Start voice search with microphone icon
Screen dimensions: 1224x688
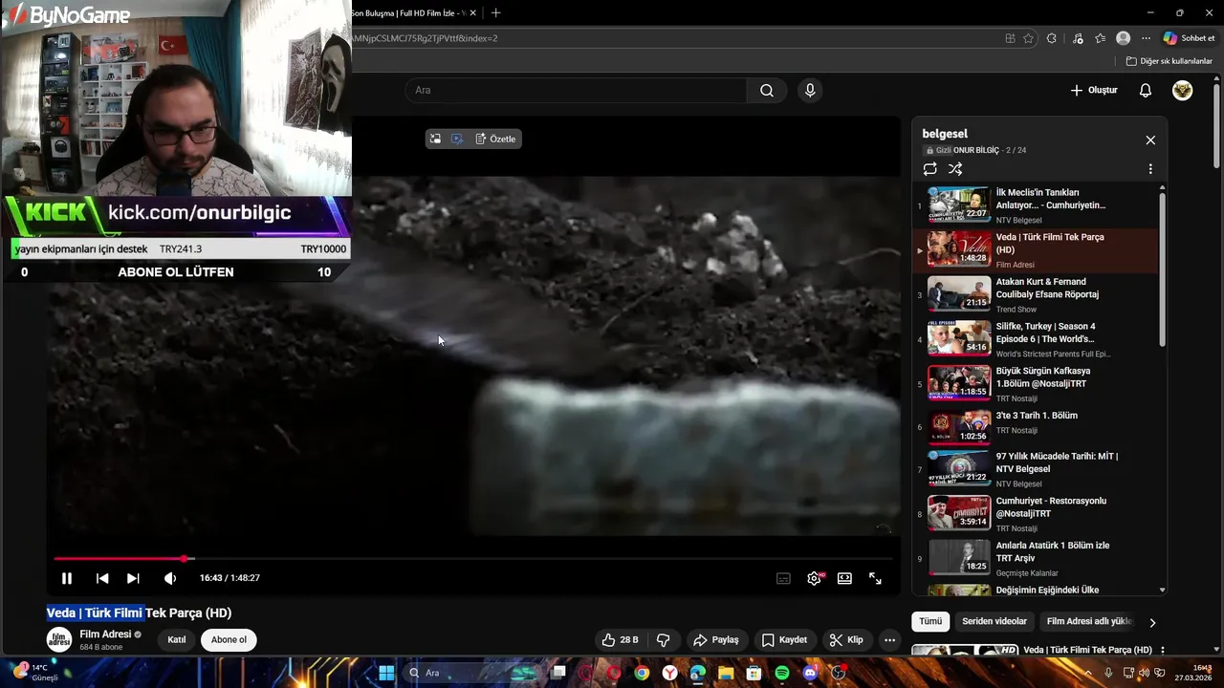[810, 90]
